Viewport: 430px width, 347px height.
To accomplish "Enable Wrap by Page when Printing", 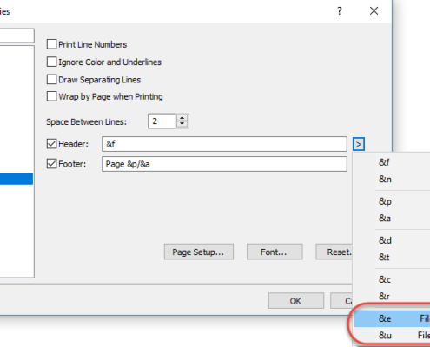I will tap(51, 96).
